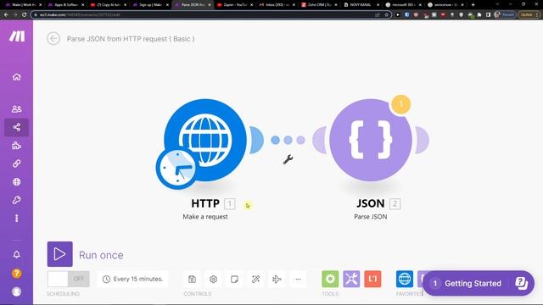Open the Every 15 minutes schedule setting
Image resolution: width=543 pixels, height=305 pixels.
click(133, 279)
